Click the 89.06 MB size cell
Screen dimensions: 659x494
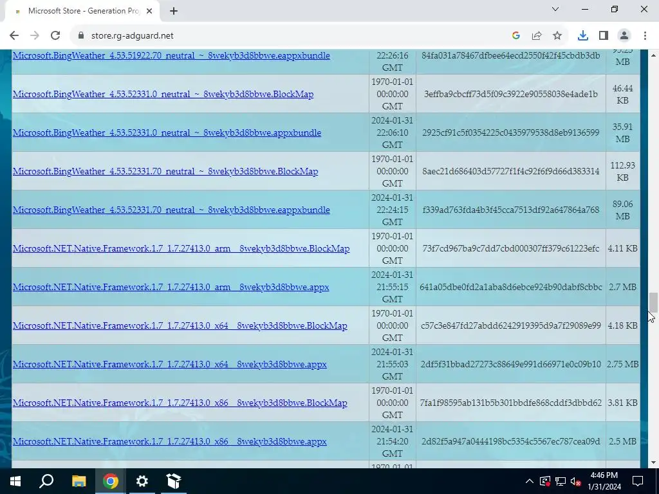tap(622, 210)
